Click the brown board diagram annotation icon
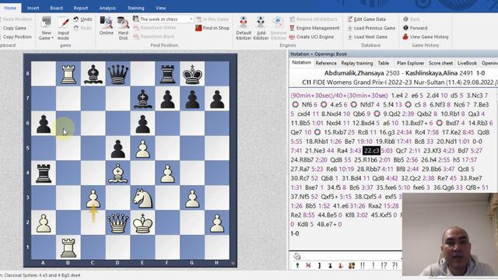This screenshot has width=498, height=280. tap(352, 265)
